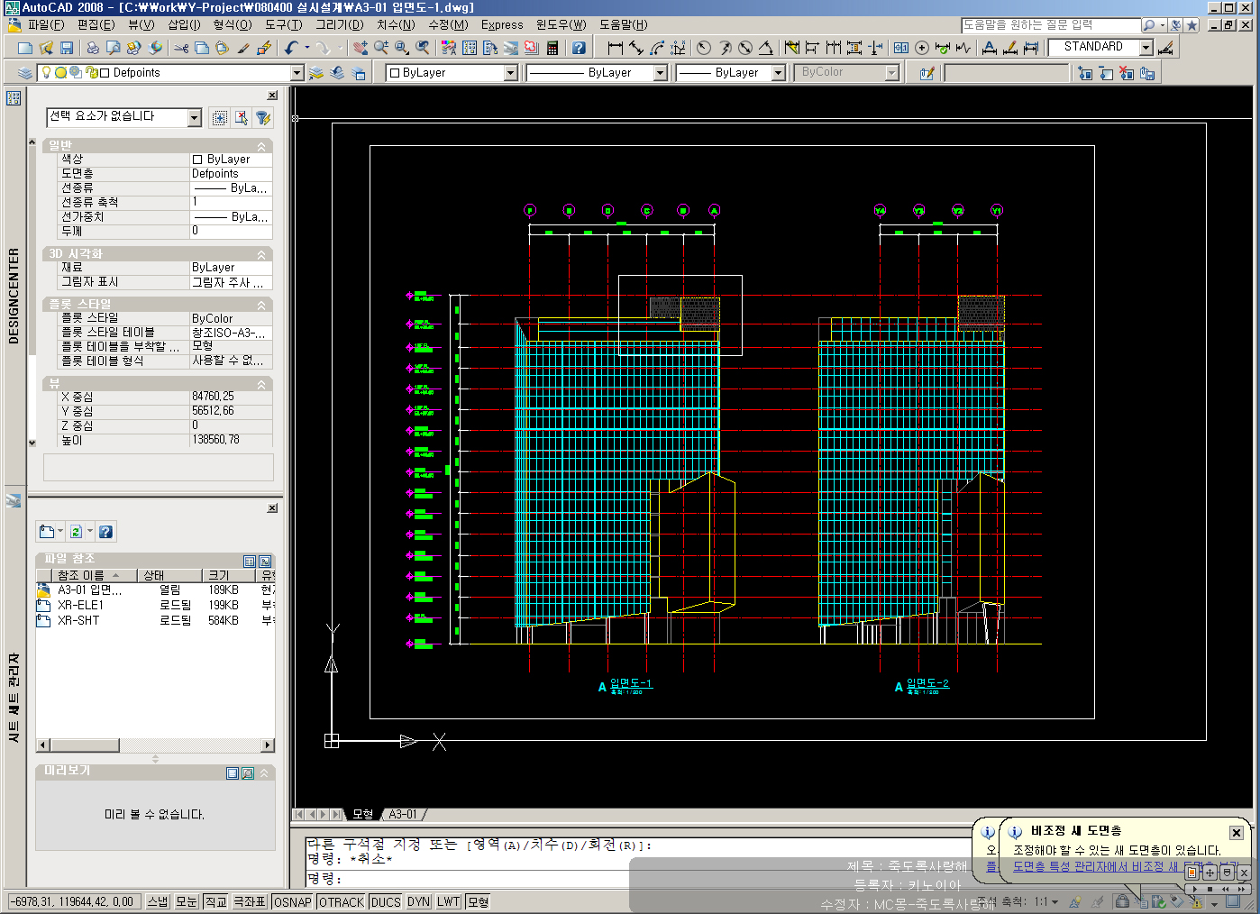Click the refresh references icon
Image resolution: width=1260 pixels, height=914 pixels.
(x=76, y=532)
